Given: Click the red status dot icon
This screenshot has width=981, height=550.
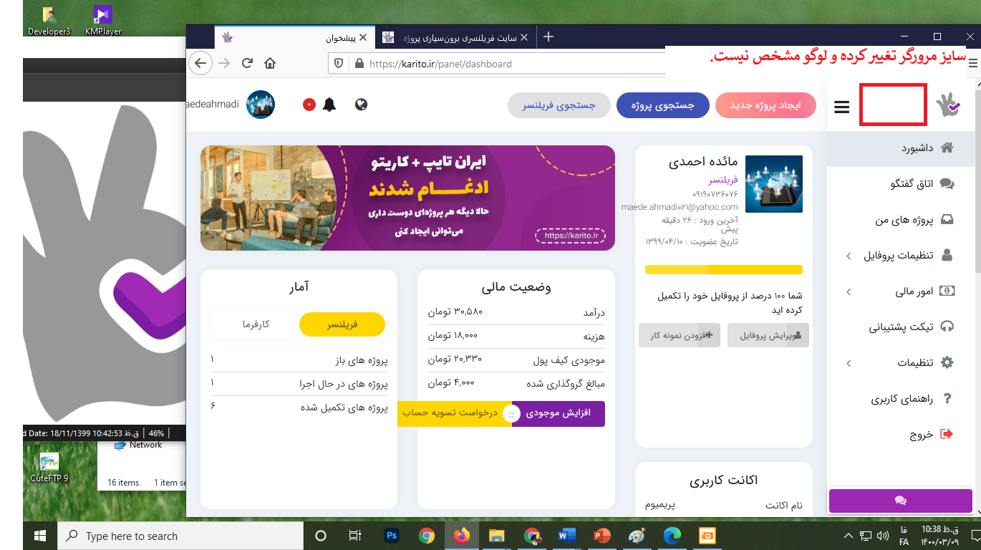Looking at the screenshot, I should 309,105.
